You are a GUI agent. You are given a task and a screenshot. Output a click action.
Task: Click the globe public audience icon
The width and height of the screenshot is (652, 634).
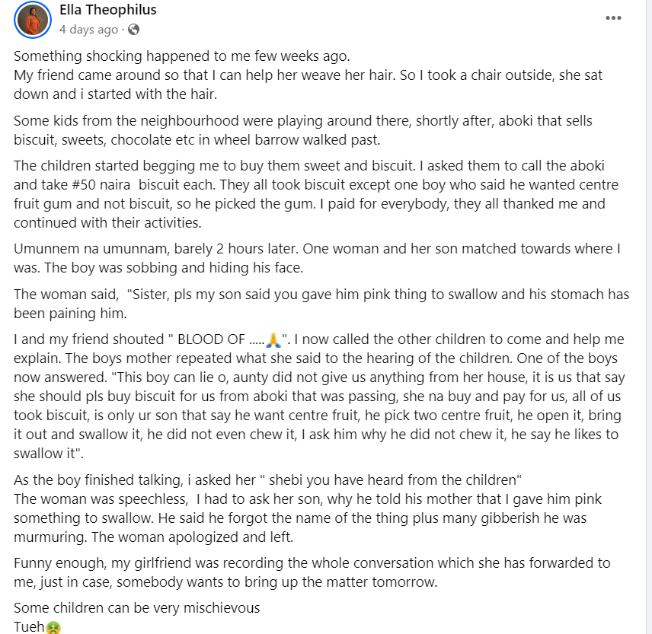click(x=134, y=30)
